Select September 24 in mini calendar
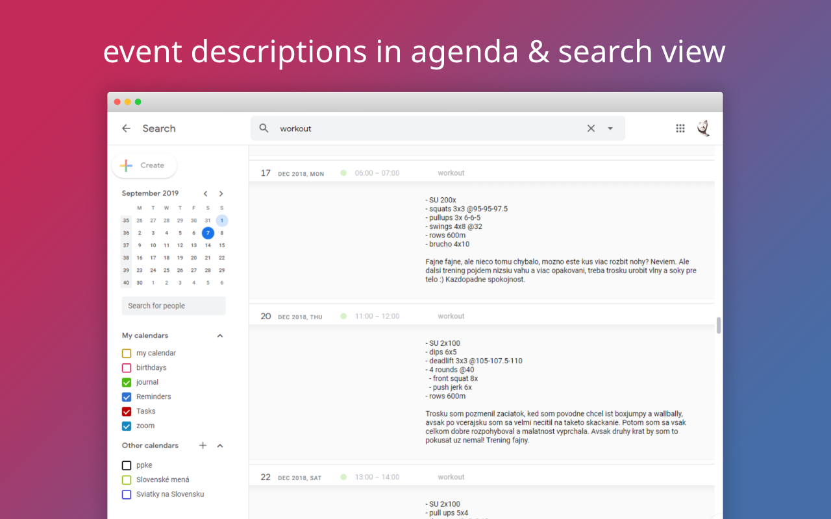The height and width of the screenshot is (519, 831). point(153,270)
